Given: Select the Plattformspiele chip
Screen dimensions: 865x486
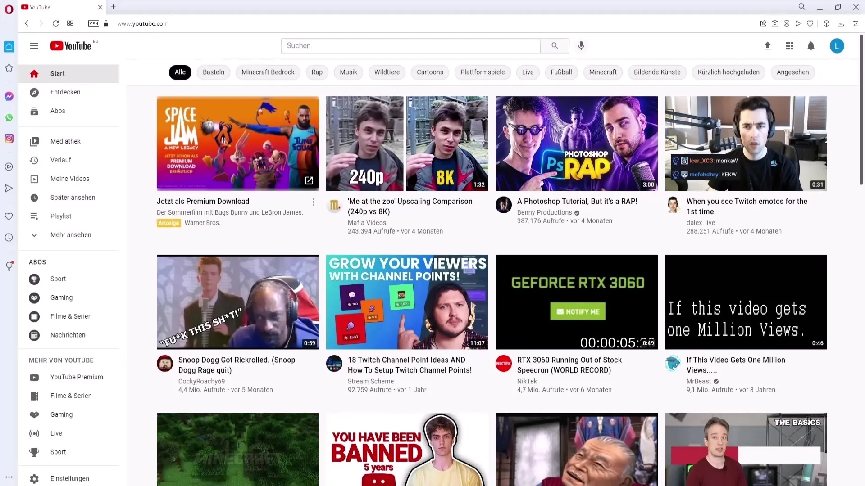Looking at the screenshot, I should [x=483, y=72].
